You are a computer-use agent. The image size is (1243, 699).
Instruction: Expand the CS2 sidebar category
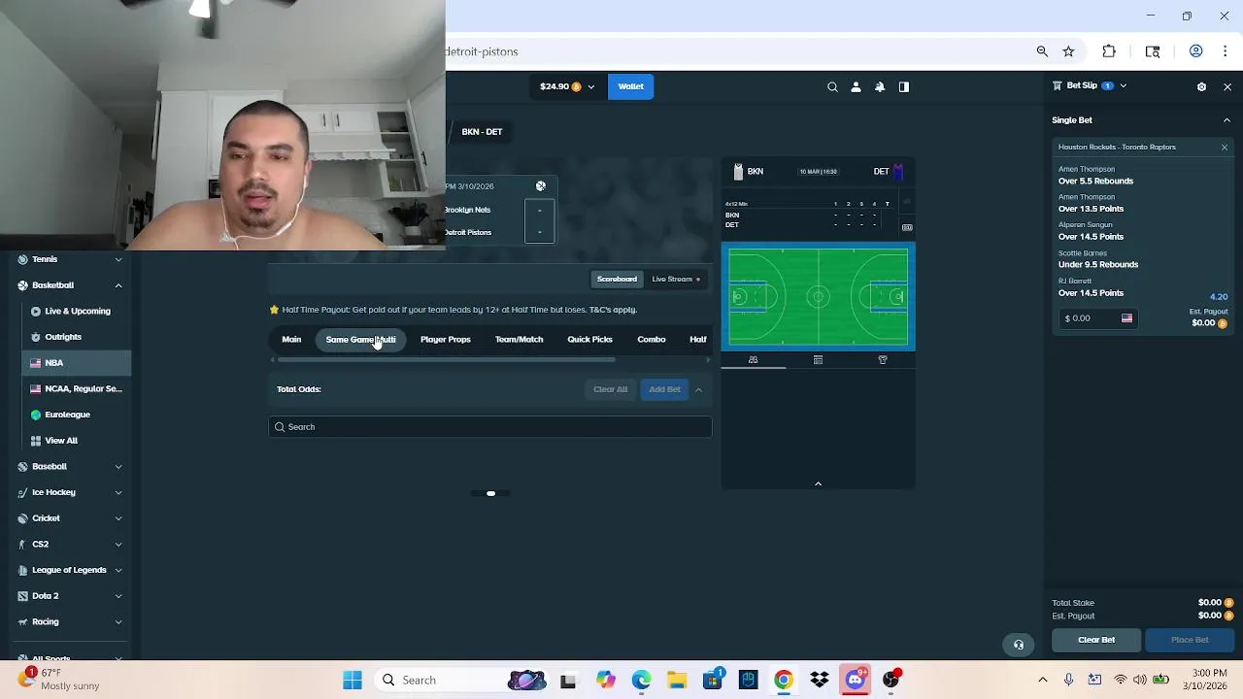click(x=118, y=545)
